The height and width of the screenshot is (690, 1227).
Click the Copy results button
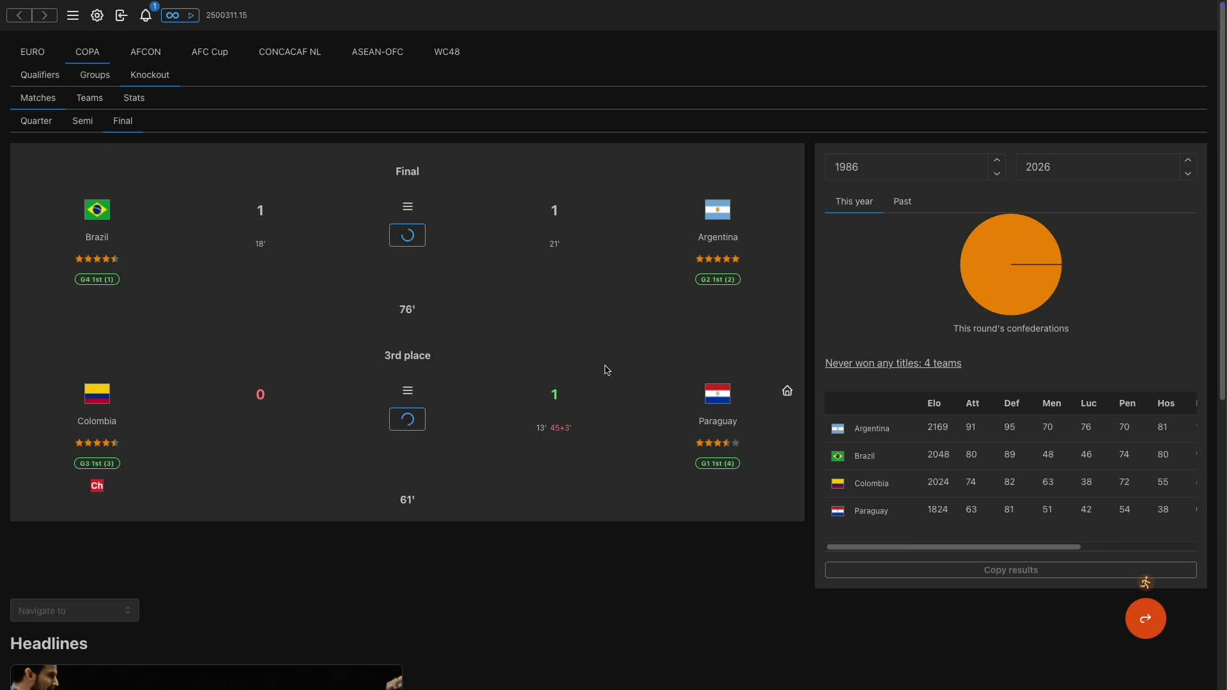coord(1010,570)
